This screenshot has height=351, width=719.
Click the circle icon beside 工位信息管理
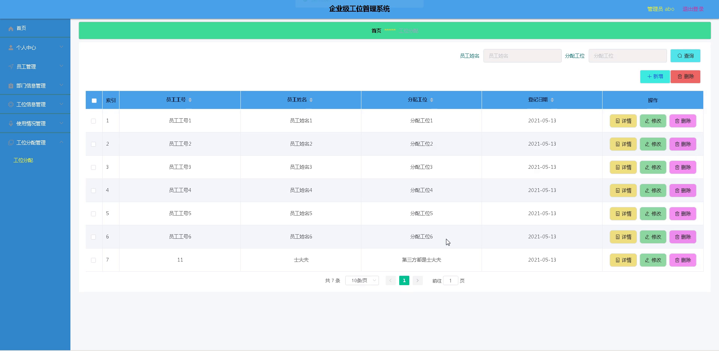pyautogui.click(x=11, y=104)
